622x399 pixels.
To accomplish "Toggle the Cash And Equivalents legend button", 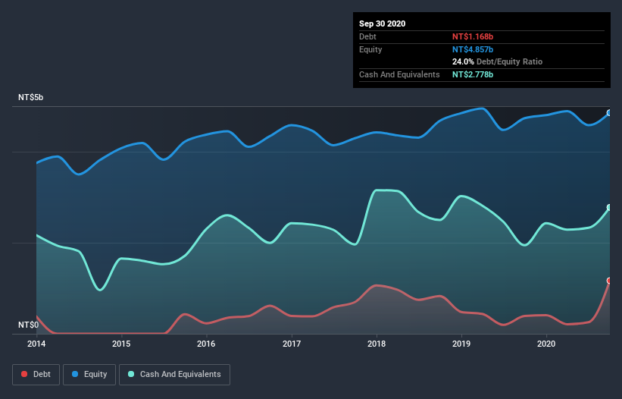I will pyautogui.click(x=174, y=375).
